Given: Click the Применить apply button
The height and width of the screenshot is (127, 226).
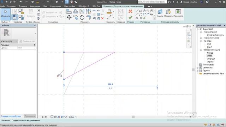Looking at the screenshot, I should pos(30,116).
